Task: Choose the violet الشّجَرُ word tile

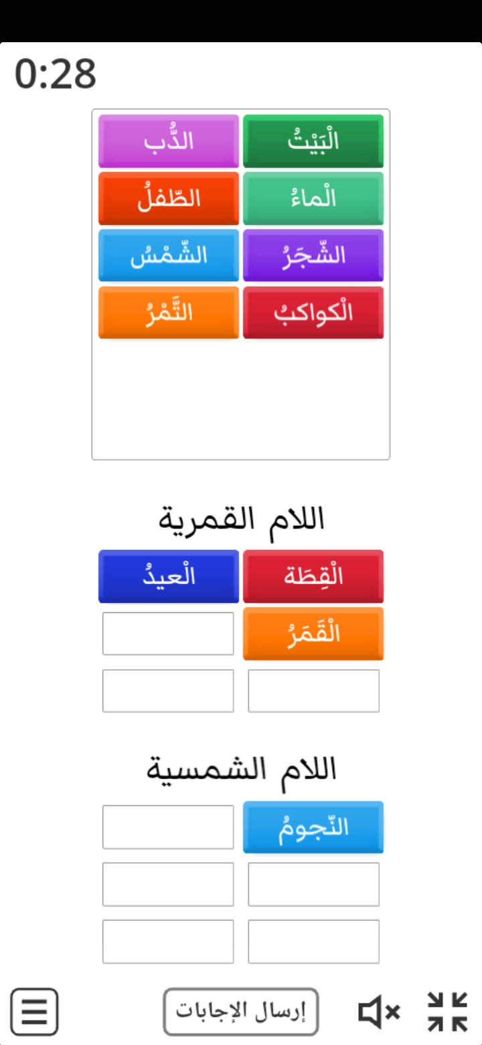Action: click(x=313, y=256)
